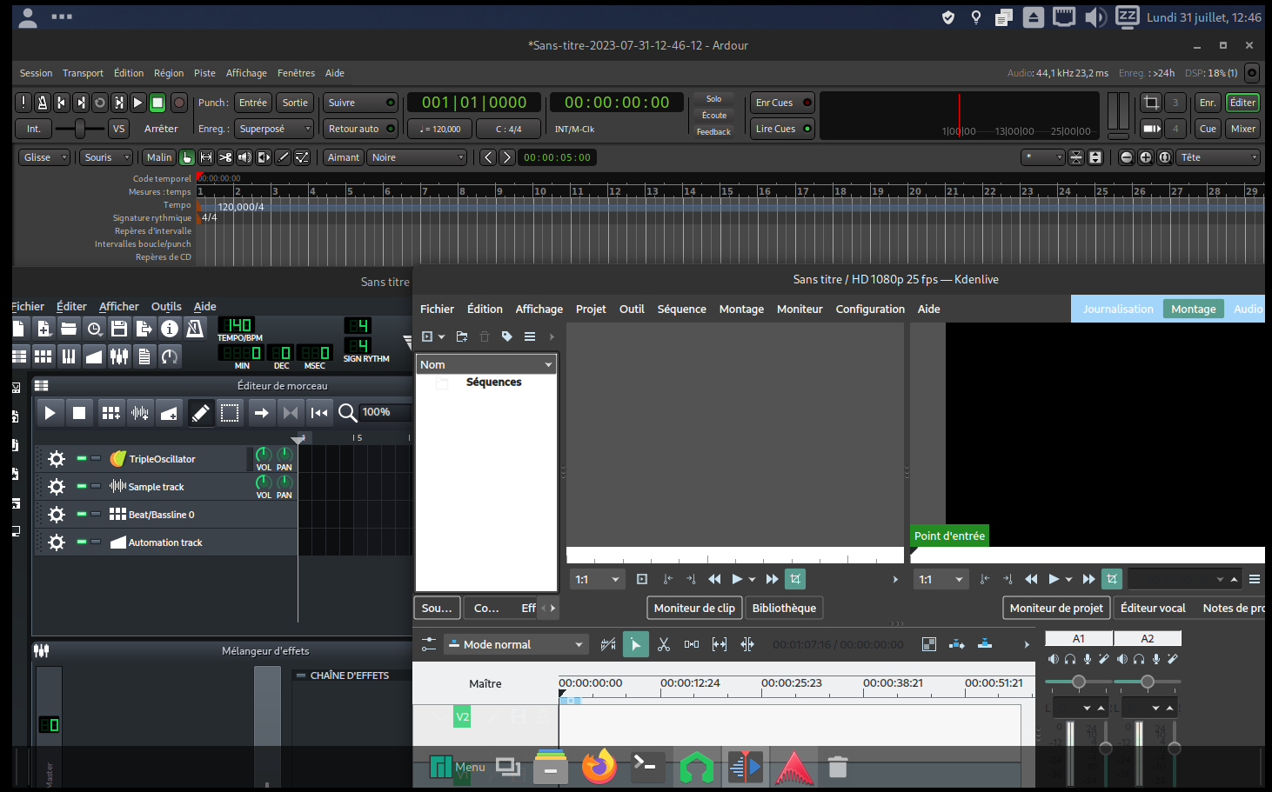The image size is (1272, 792).
Task: Click the Mixer button in Ardour
Action: 1242,128
